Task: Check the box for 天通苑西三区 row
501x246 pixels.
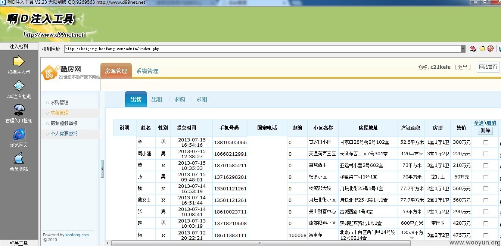Action: tap(485, 154)
